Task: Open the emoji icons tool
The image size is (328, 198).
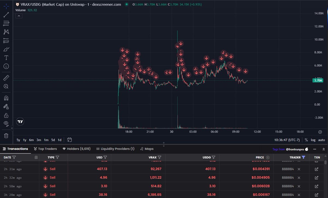Action: [6, 66]
